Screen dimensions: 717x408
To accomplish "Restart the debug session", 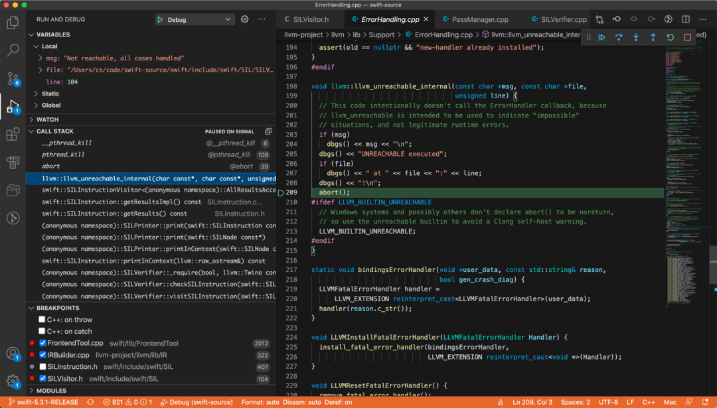I will (x=670, y=37).
